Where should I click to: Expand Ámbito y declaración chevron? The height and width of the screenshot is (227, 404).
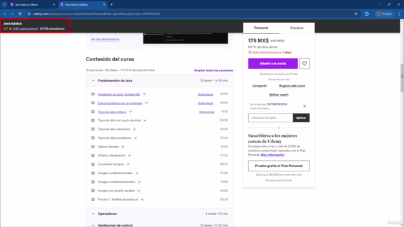(129, 156)
